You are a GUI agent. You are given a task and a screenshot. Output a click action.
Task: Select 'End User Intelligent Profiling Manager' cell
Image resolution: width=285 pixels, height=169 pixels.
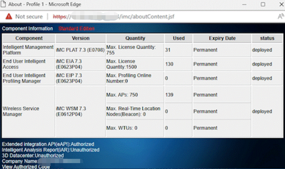click(x=28, y=78)
